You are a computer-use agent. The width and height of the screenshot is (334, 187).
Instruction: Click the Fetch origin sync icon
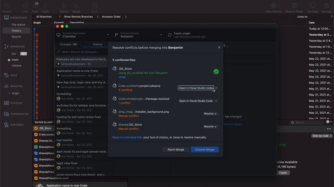[170, 35]
